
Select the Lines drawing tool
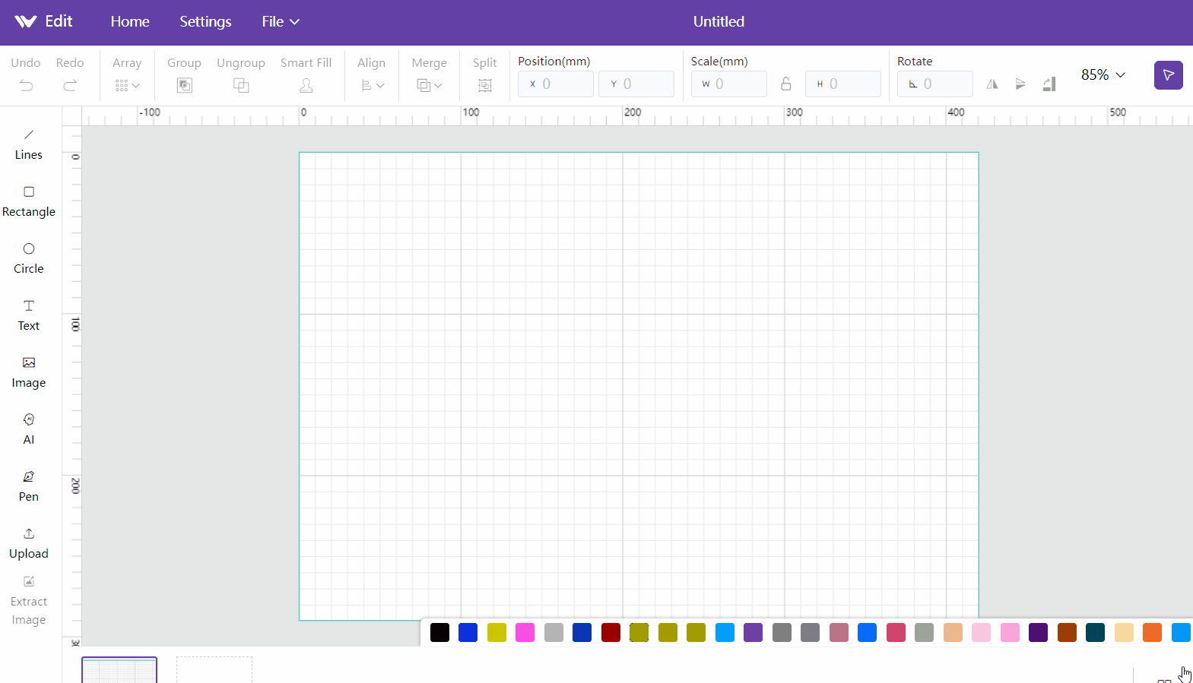[29, 144]
